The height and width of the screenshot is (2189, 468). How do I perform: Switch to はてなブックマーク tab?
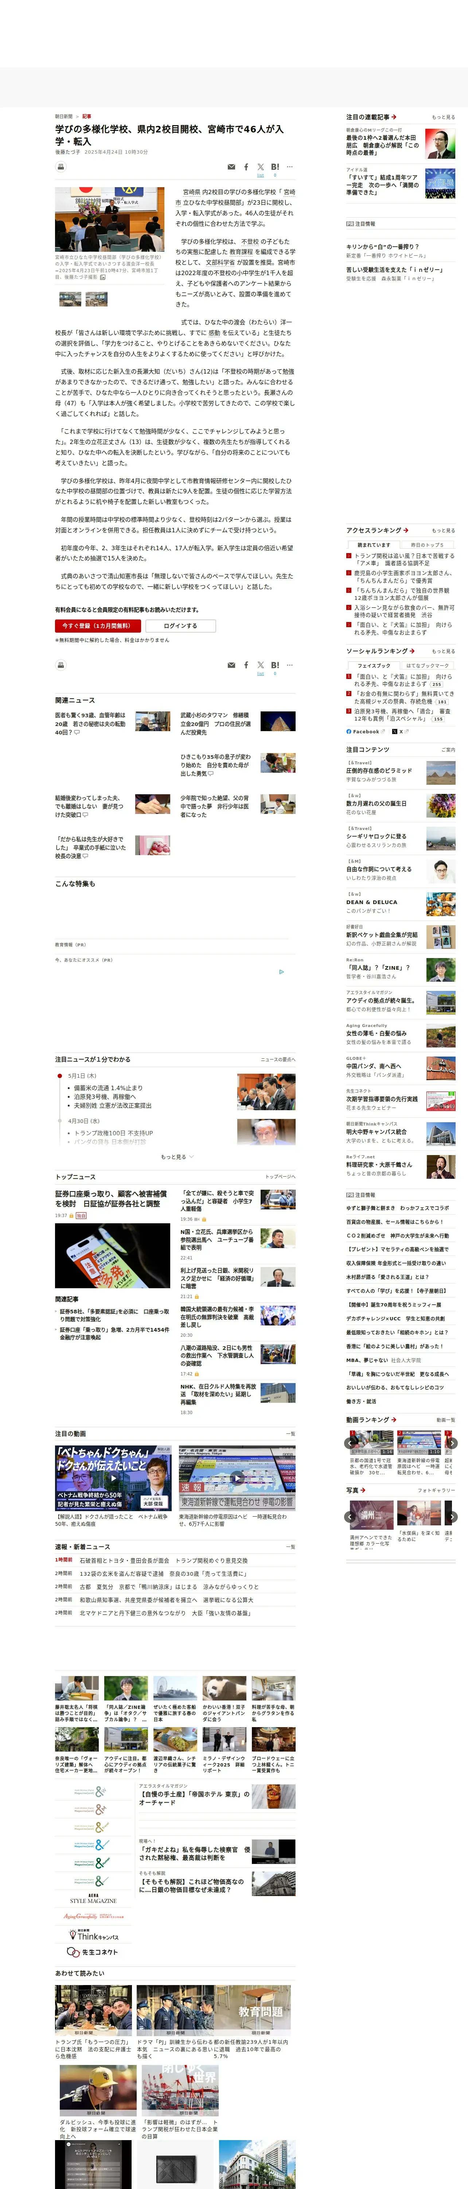coord(427,666)
